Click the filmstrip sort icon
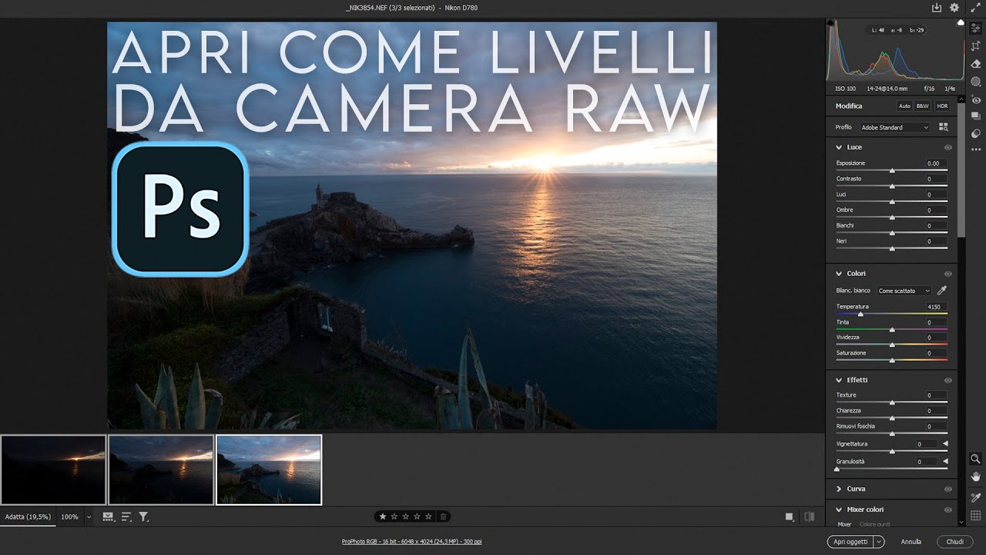This screenshot has width=986, height=555. (x=126, y=516)
